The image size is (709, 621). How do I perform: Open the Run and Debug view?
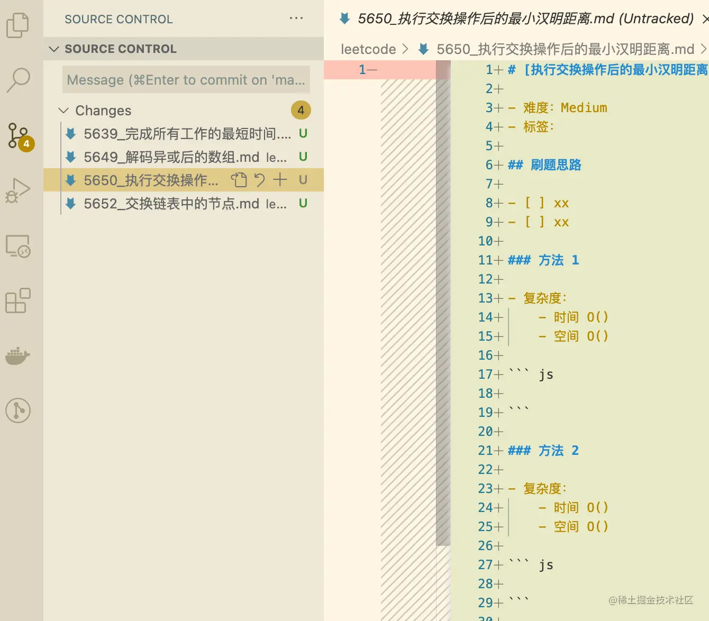click(18, 190)
